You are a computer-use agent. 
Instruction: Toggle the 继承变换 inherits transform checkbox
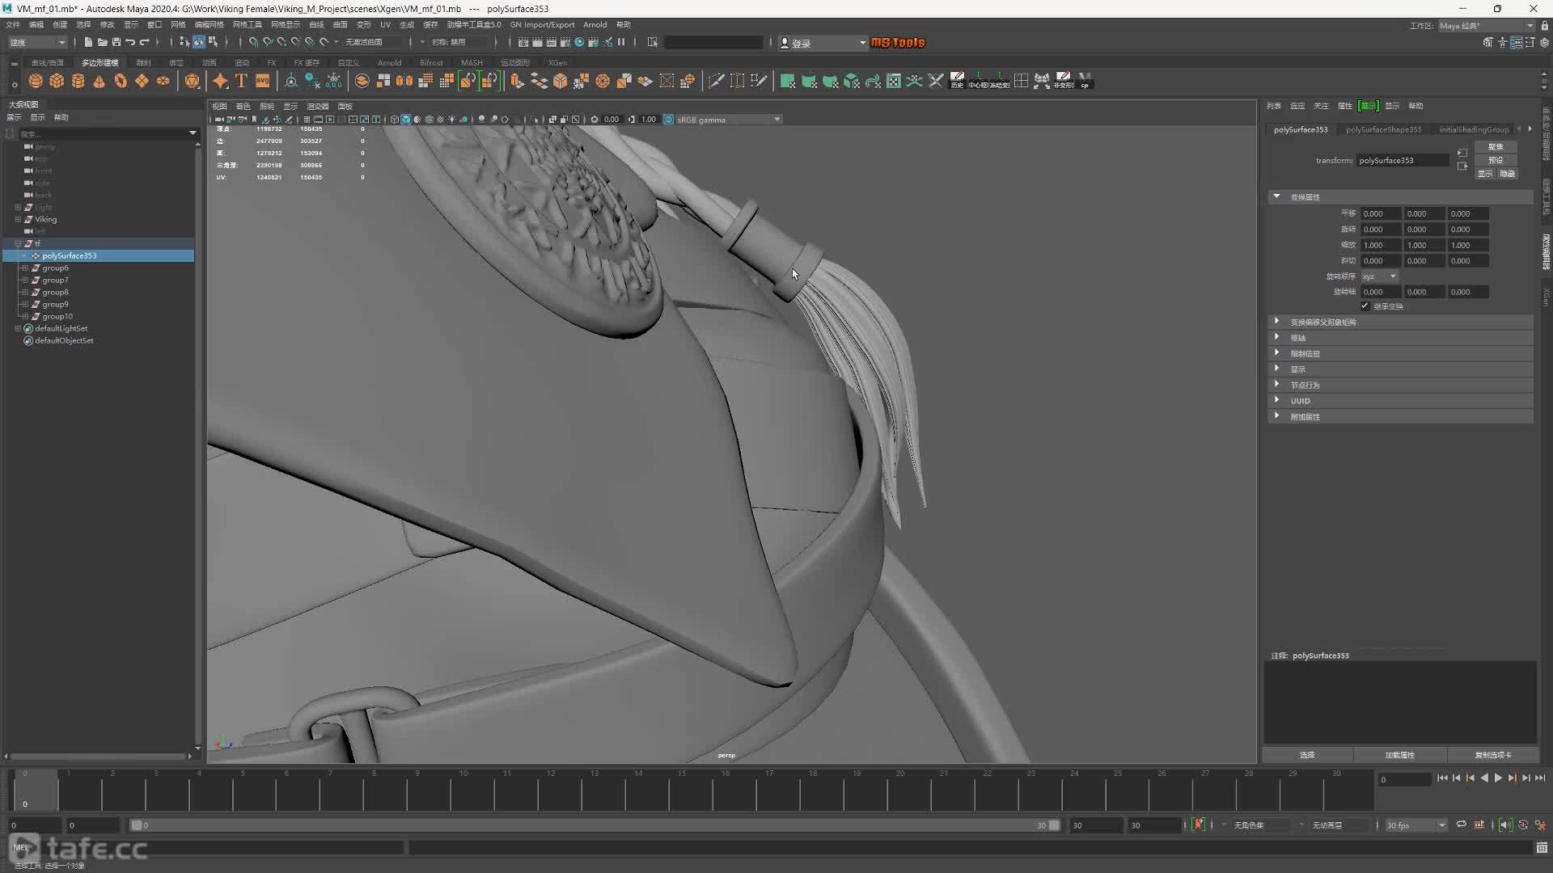point(1365,306)
